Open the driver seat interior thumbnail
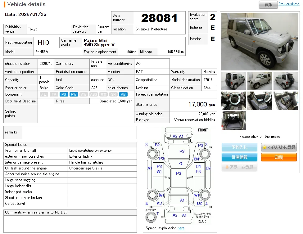 click(260, 101)
